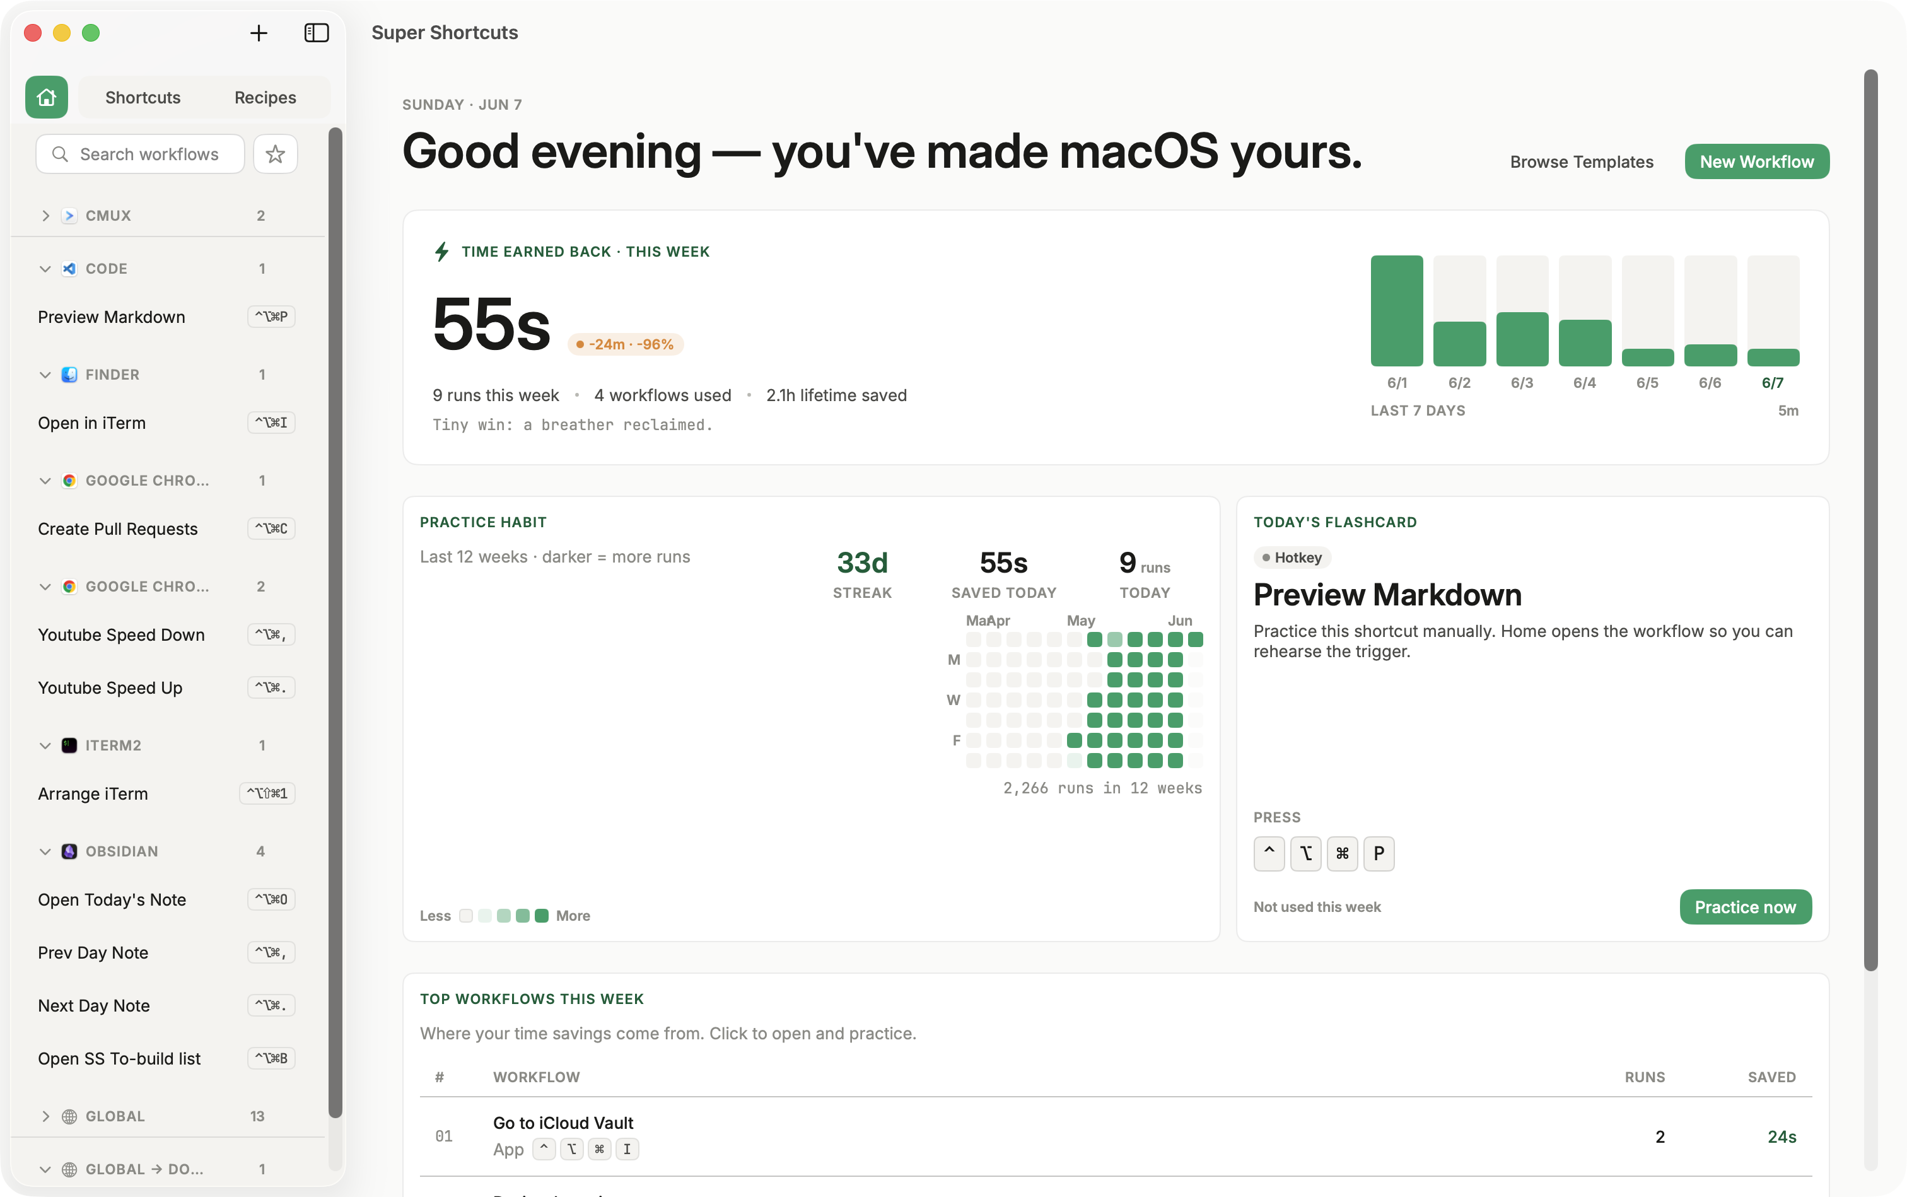
Task: Collapse the ITERM2 group
Action: (45, 745)
